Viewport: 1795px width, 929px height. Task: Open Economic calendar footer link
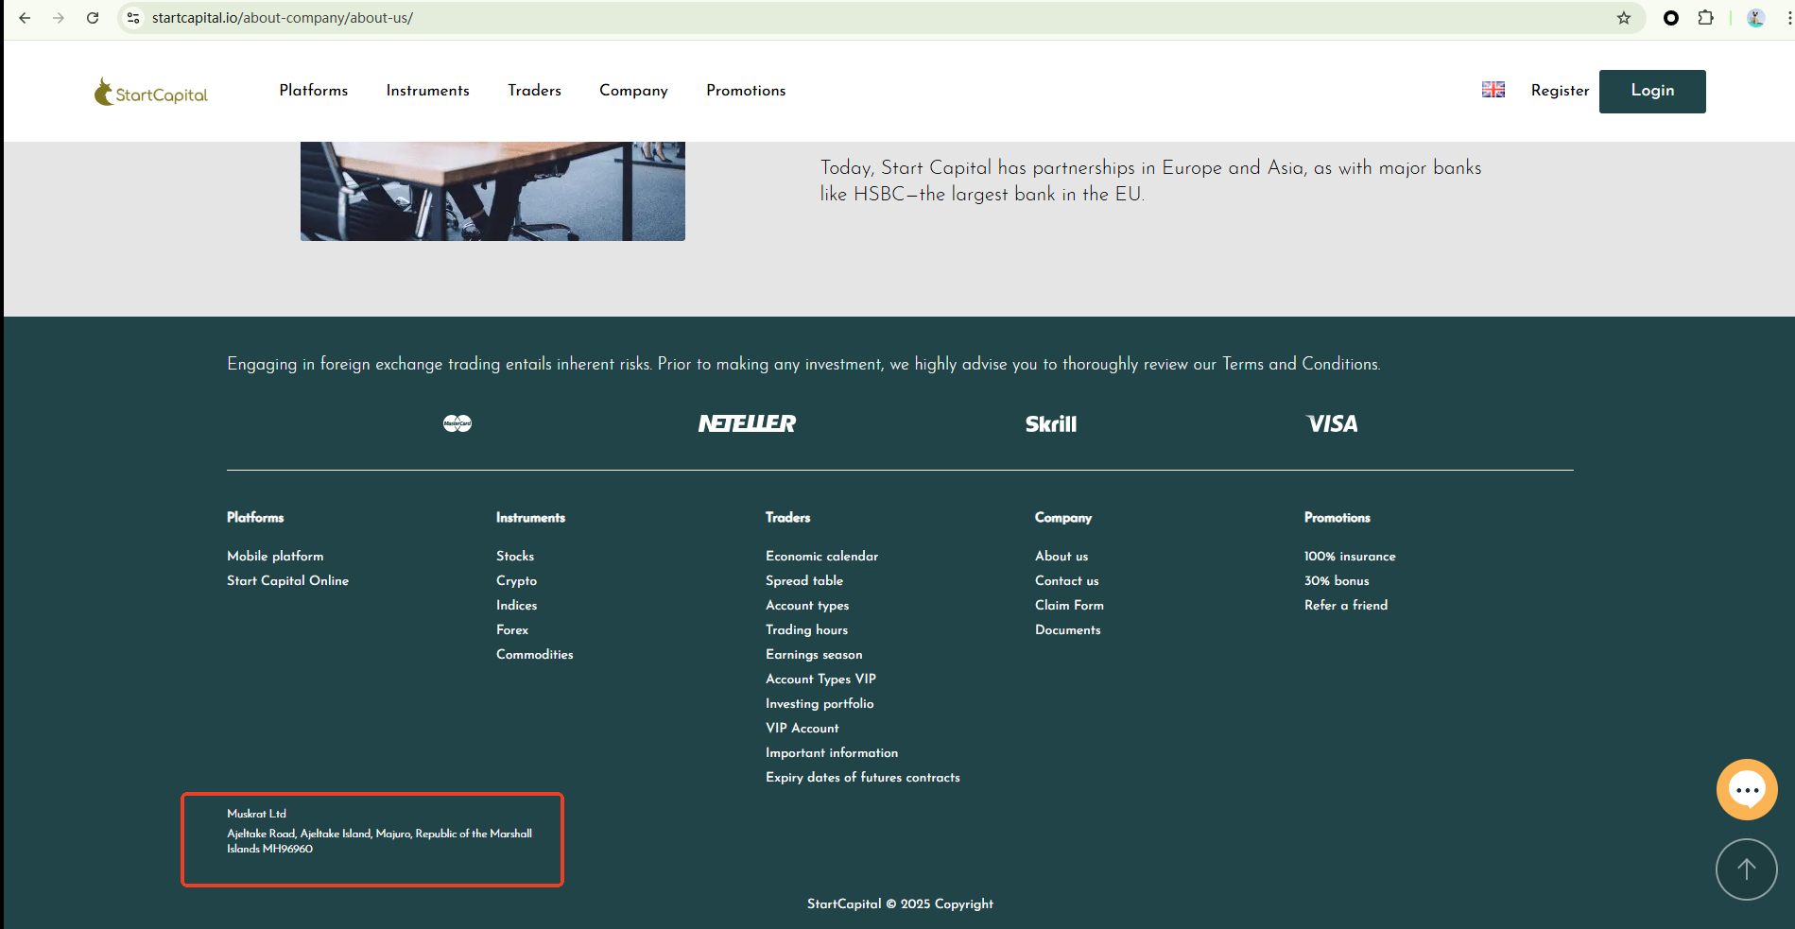821,556
